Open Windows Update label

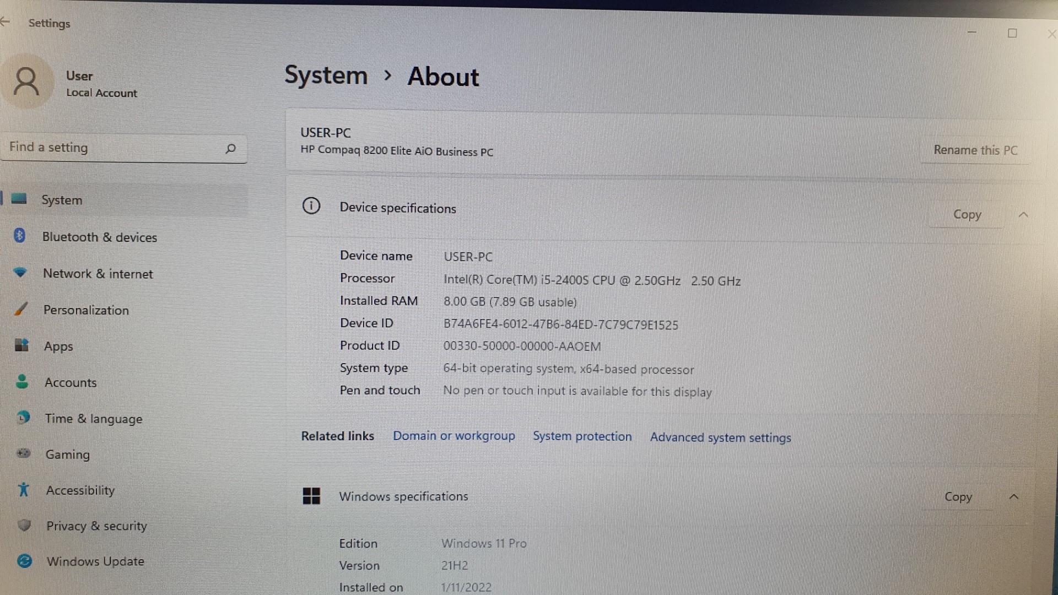[96, 561]
